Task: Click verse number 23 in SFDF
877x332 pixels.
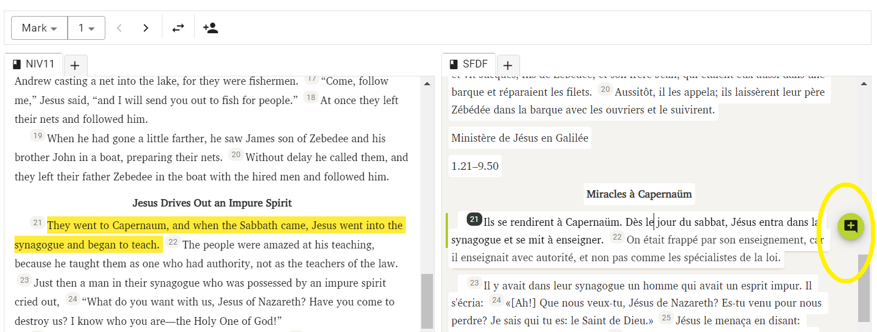Action: point(474,283)
